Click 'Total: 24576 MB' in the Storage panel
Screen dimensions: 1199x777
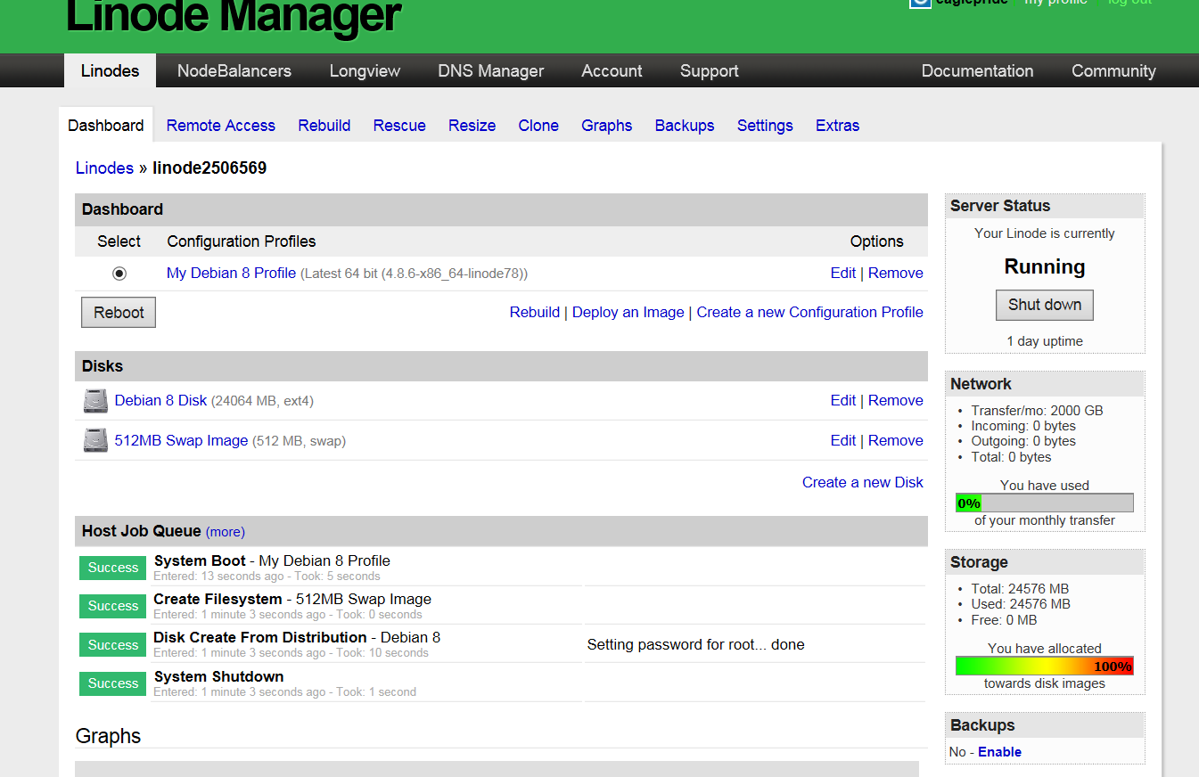1020,589
